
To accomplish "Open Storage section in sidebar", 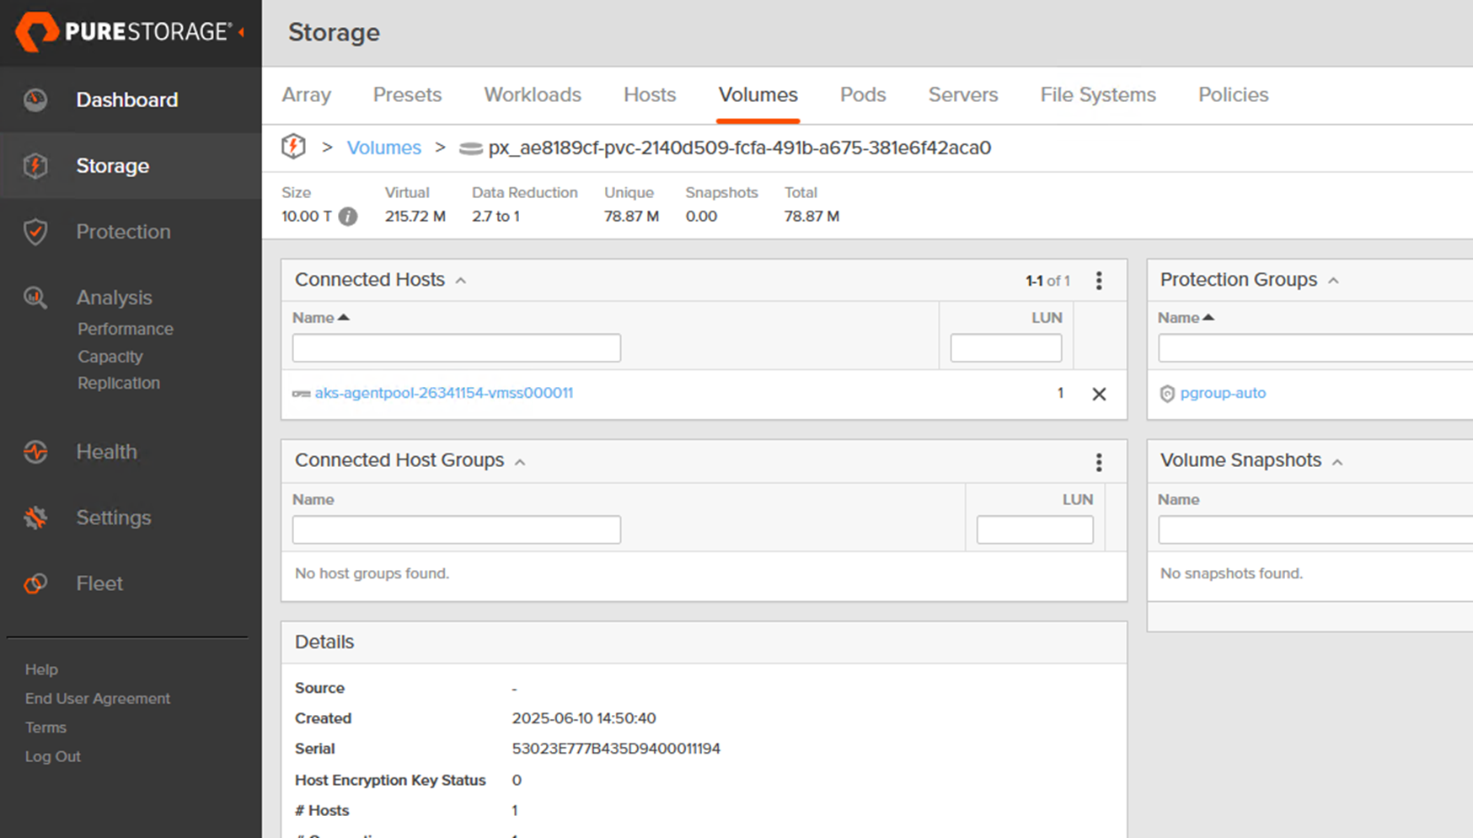I will (113, 165).
